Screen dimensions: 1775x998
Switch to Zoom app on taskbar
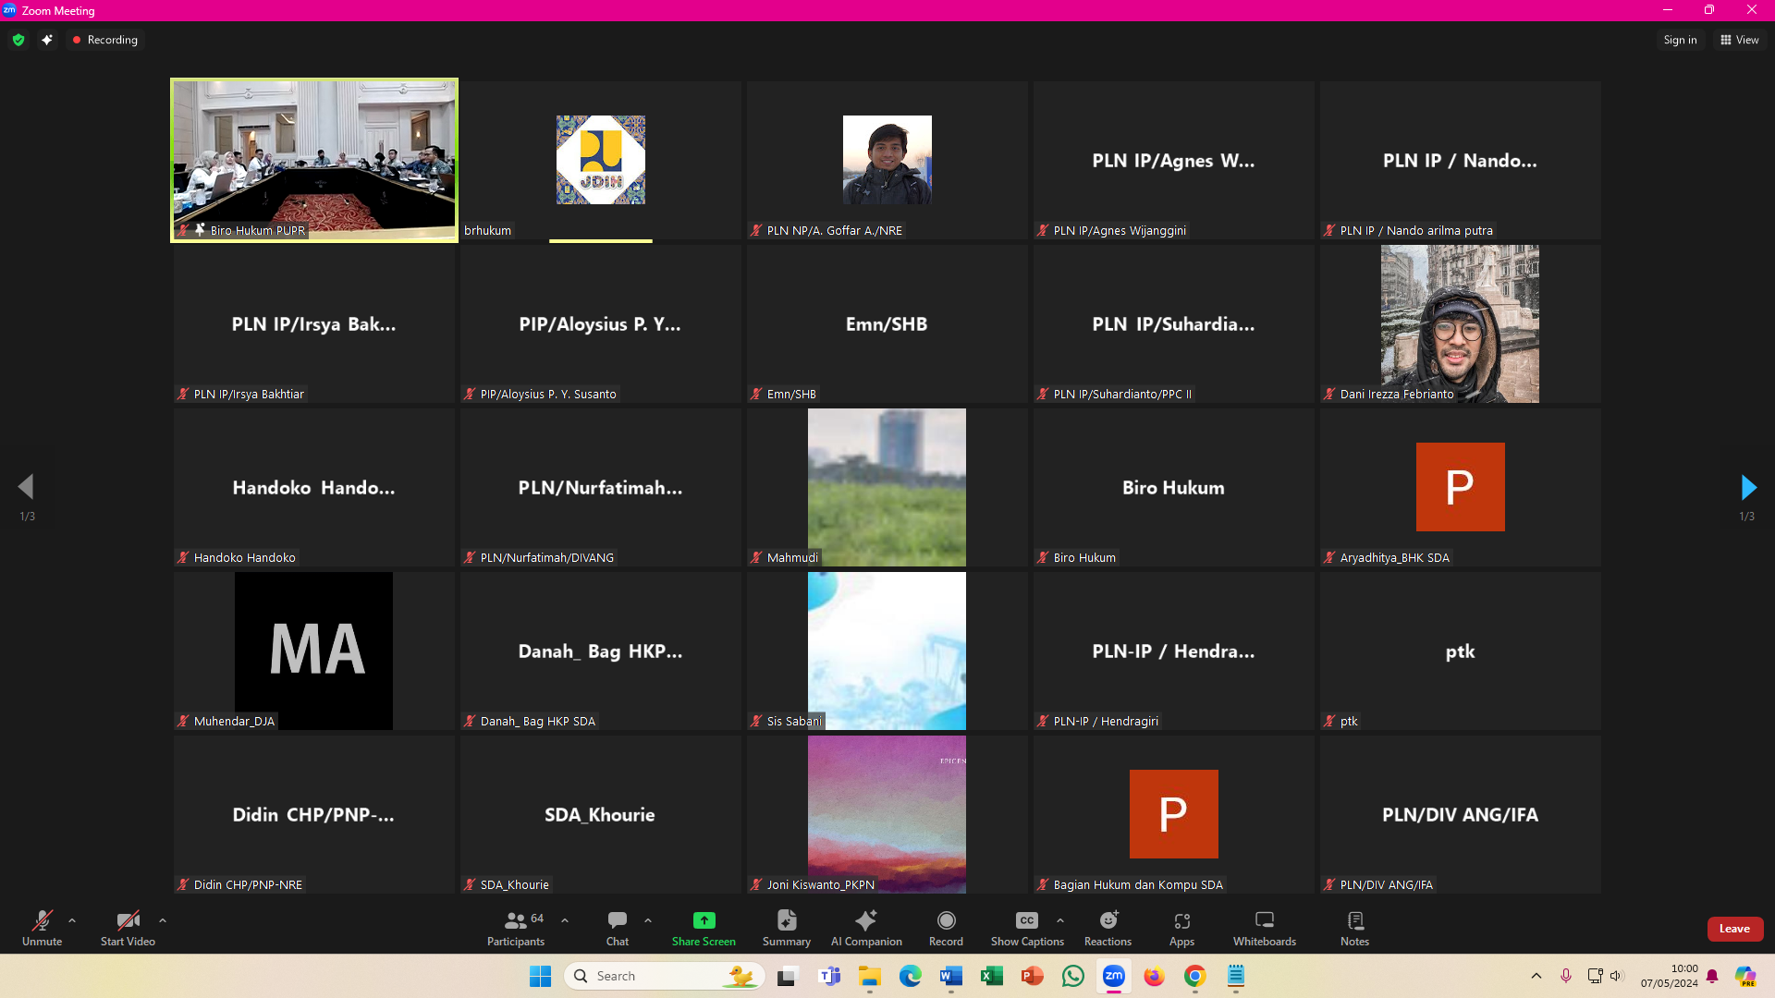pyautogui.click(x=1114, y=976)
